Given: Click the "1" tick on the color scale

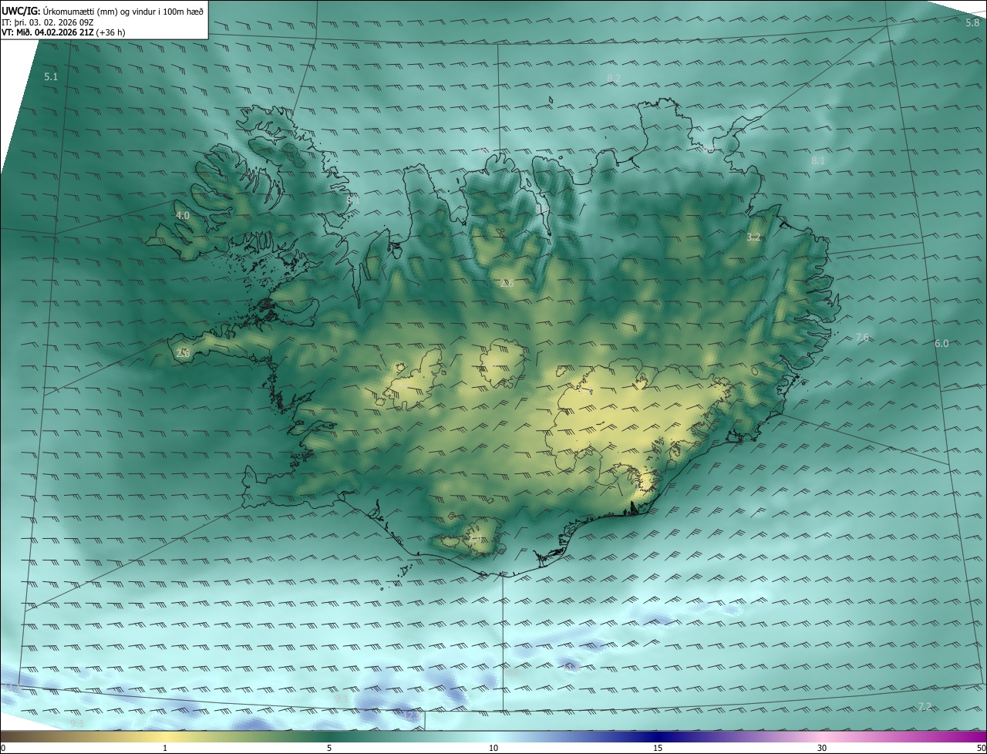Looking at the screenshot, I should pos(165,748).
